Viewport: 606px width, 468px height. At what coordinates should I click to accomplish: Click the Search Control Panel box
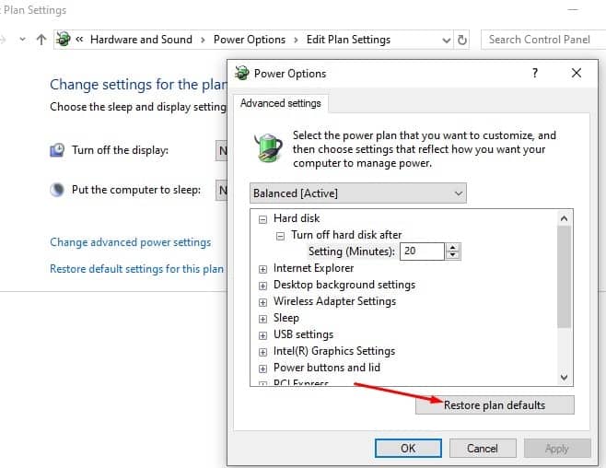coord(543,40)
